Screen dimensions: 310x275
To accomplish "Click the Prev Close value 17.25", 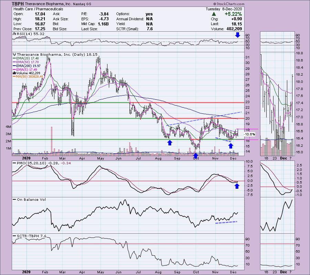I will [x=40, y=29].
